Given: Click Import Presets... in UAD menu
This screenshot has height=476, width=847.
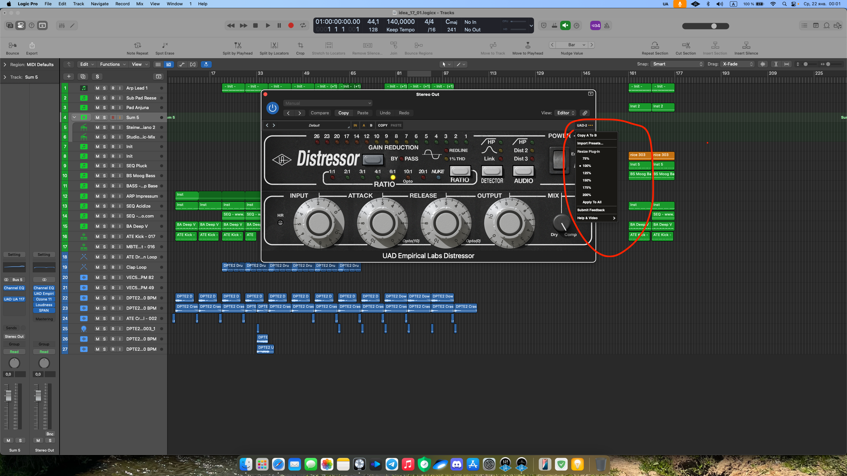Looking at the screenshot, I should 590,143.
